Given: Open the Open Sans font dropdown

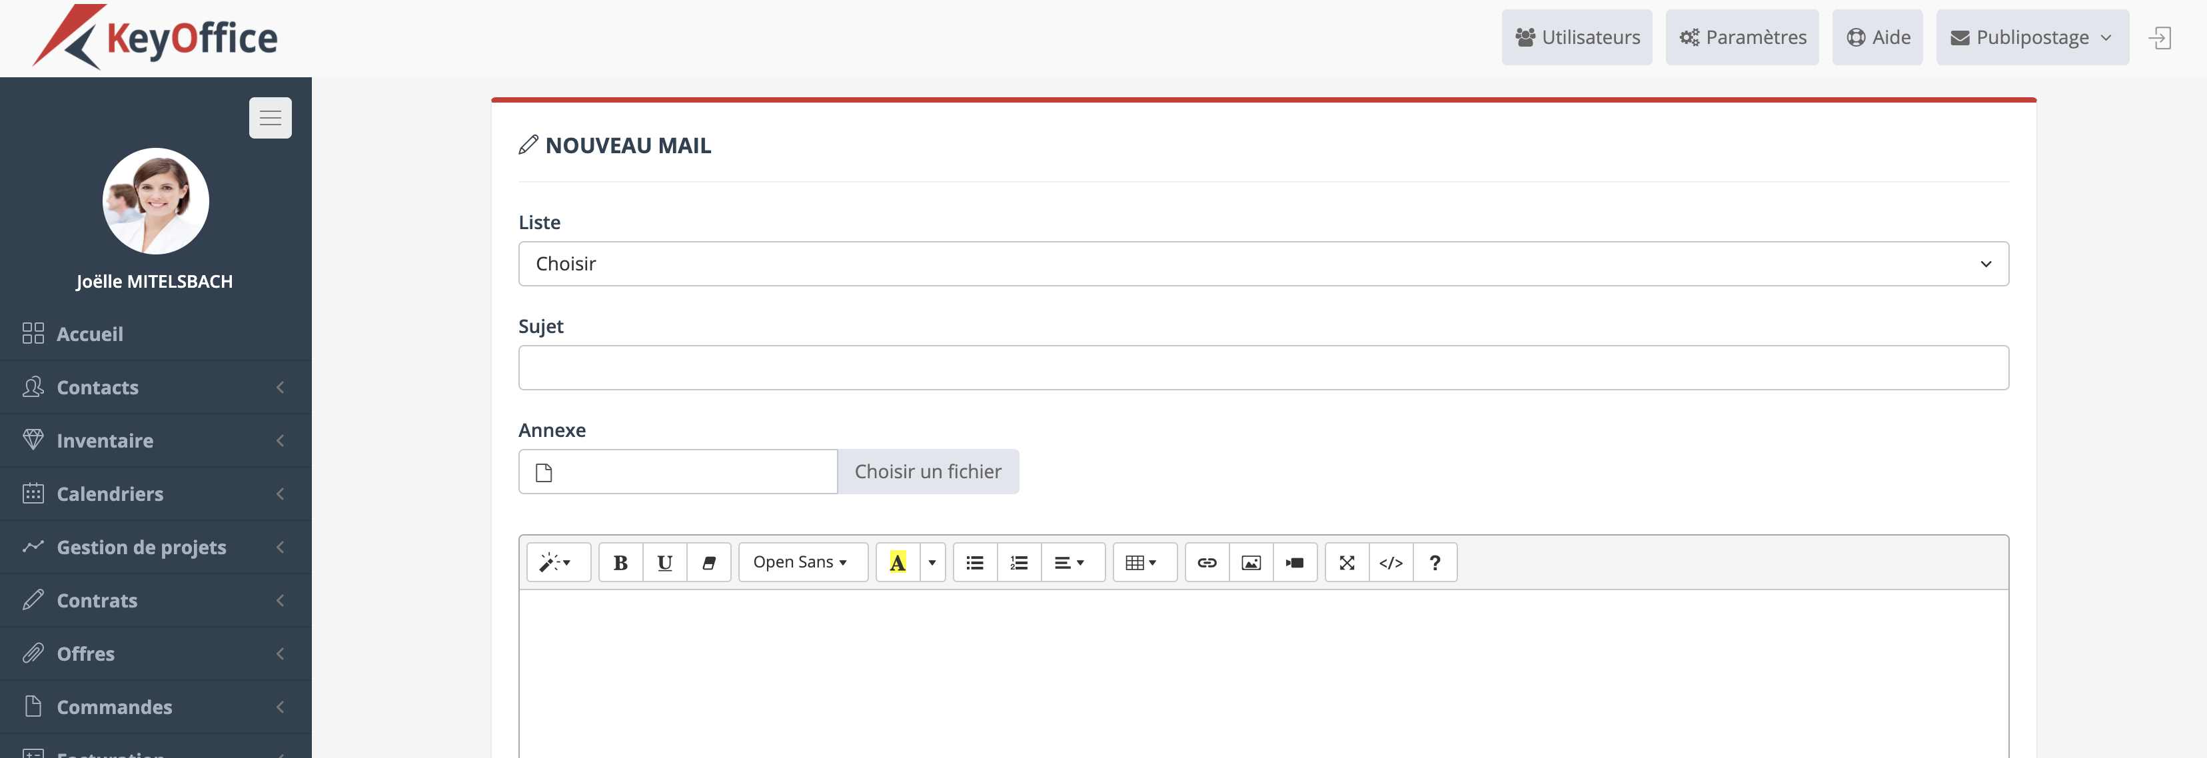Looking at the screenshot, I should 801,563.
